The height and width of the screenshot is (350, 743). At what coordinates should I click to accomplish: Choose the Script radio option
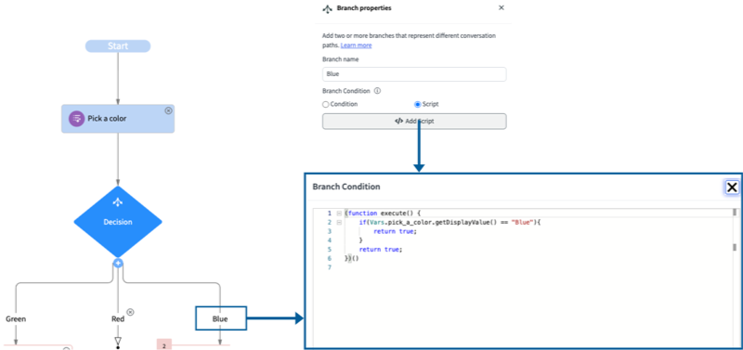point(417,104)
